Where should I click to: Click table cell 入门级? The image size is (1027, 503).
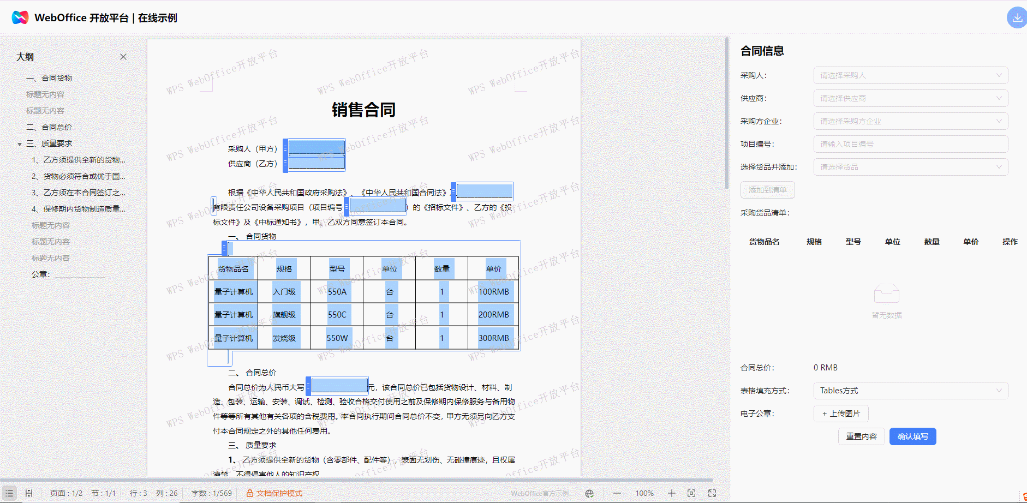[x=284, y=292]
